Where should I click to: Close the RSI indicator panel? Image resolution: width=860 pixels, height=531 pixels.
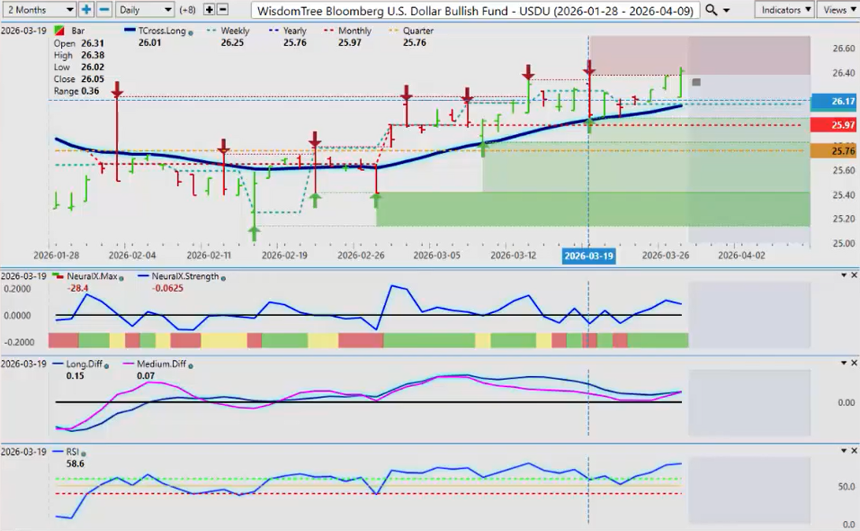[853, 451]
